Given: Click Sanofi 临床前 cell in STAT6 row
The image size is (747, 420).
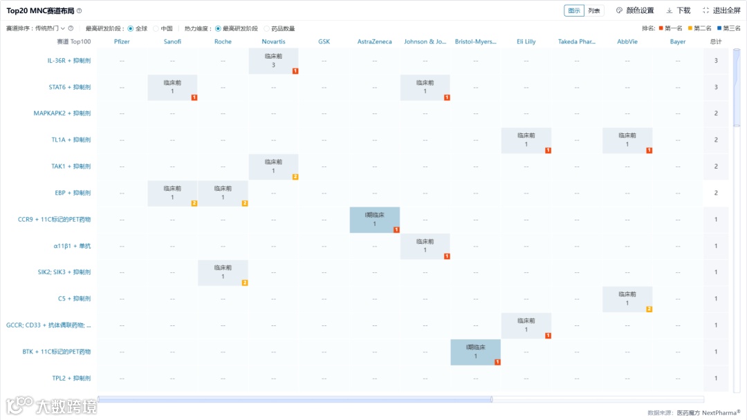Looking at the screenshot, I should click(x=172, y=87).
